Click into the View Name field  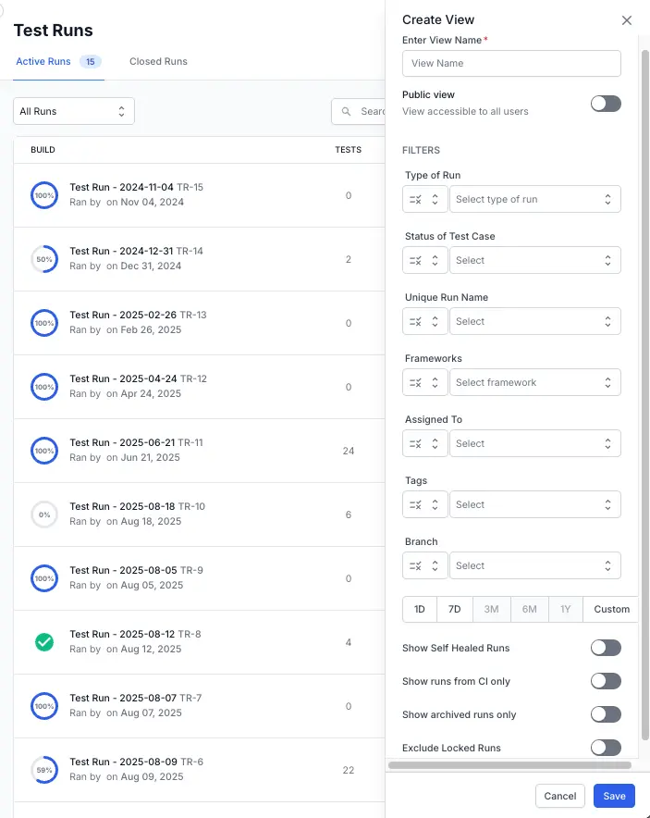tap(511, 63)
